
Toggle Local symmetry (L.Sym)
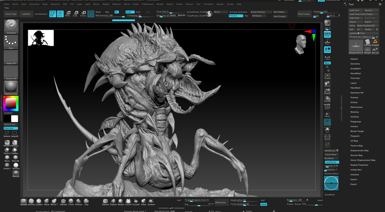pyautogui.click(x=327, y=58)
